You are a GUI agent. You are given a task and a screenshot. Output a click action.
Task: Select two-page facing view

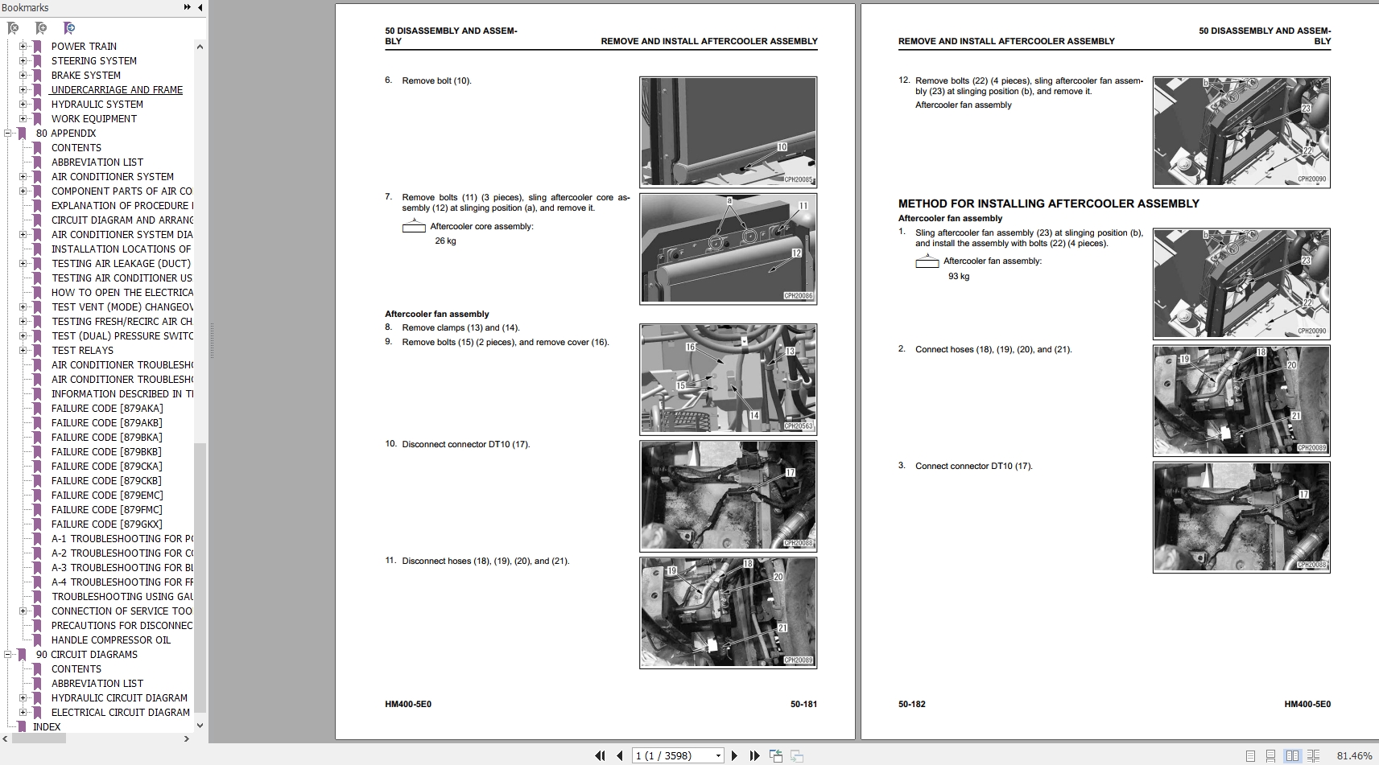point(1292,756)
